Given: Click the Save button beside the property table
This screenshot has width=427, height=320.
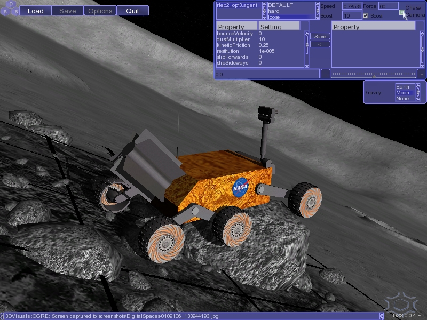Looking at the screenshot, I should pos(320,36).
